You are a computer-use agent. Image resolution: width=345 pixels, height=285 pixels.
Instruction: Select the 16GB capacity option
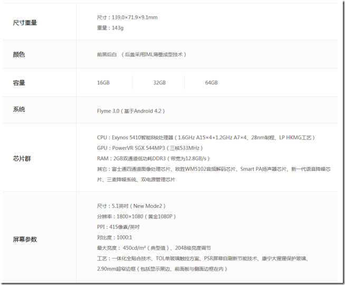[103, 83]
